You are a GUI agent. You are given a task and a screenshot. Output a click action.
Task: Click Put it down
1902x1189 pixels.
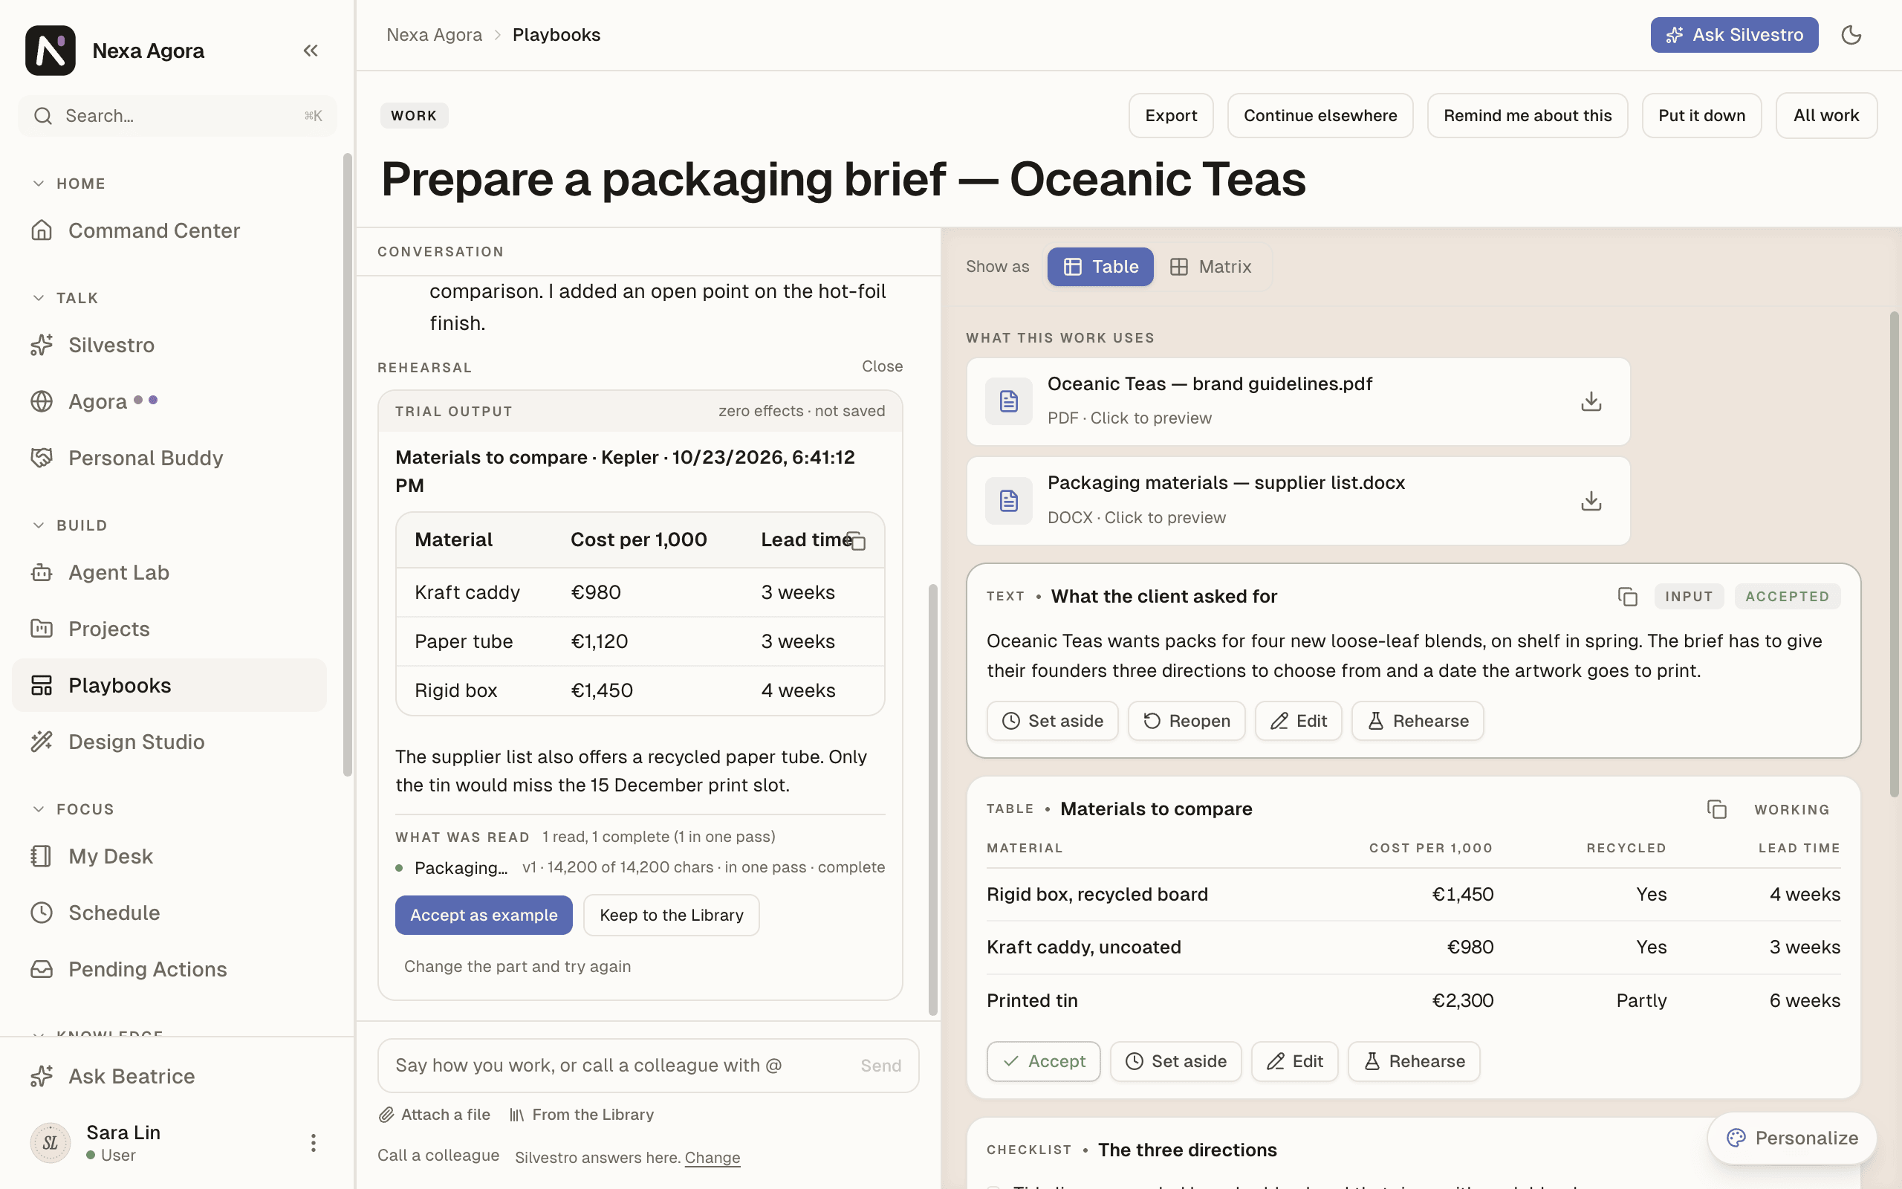1701,116
